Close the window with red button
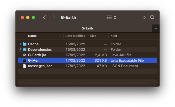The width and height of the screenshot is (175, 107). point(22,17)
